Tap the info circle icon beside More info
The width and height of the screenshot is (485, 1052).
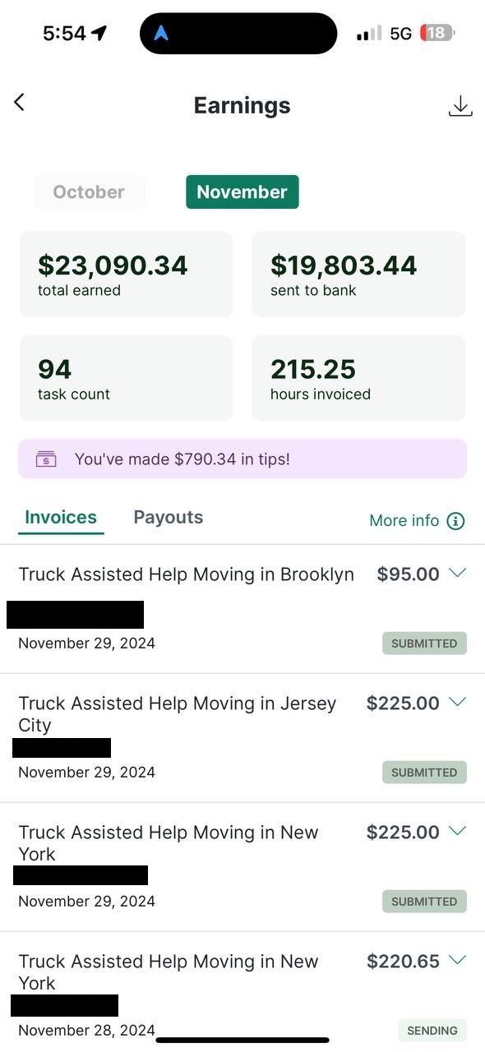pyautogui.click(x=455, y=521)
